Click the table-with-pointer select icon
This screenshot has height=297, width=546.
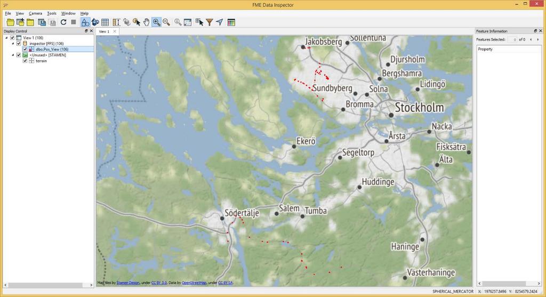199,22
